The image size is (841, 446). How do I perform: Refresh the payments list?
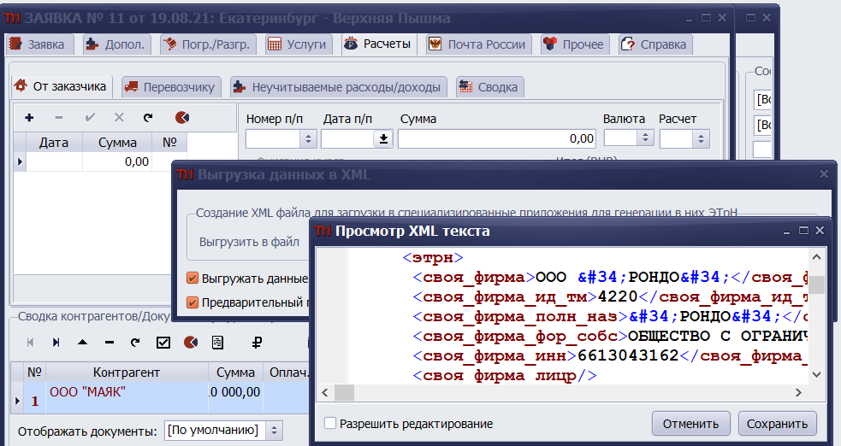pyautogui.click(x=149, y=118)
